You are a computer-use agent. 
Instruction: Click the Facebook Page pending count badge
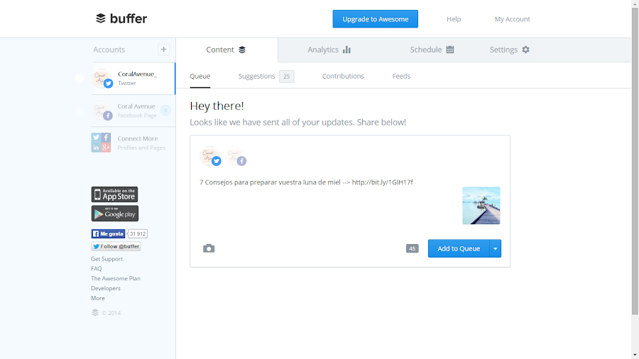tap(165, 110)
